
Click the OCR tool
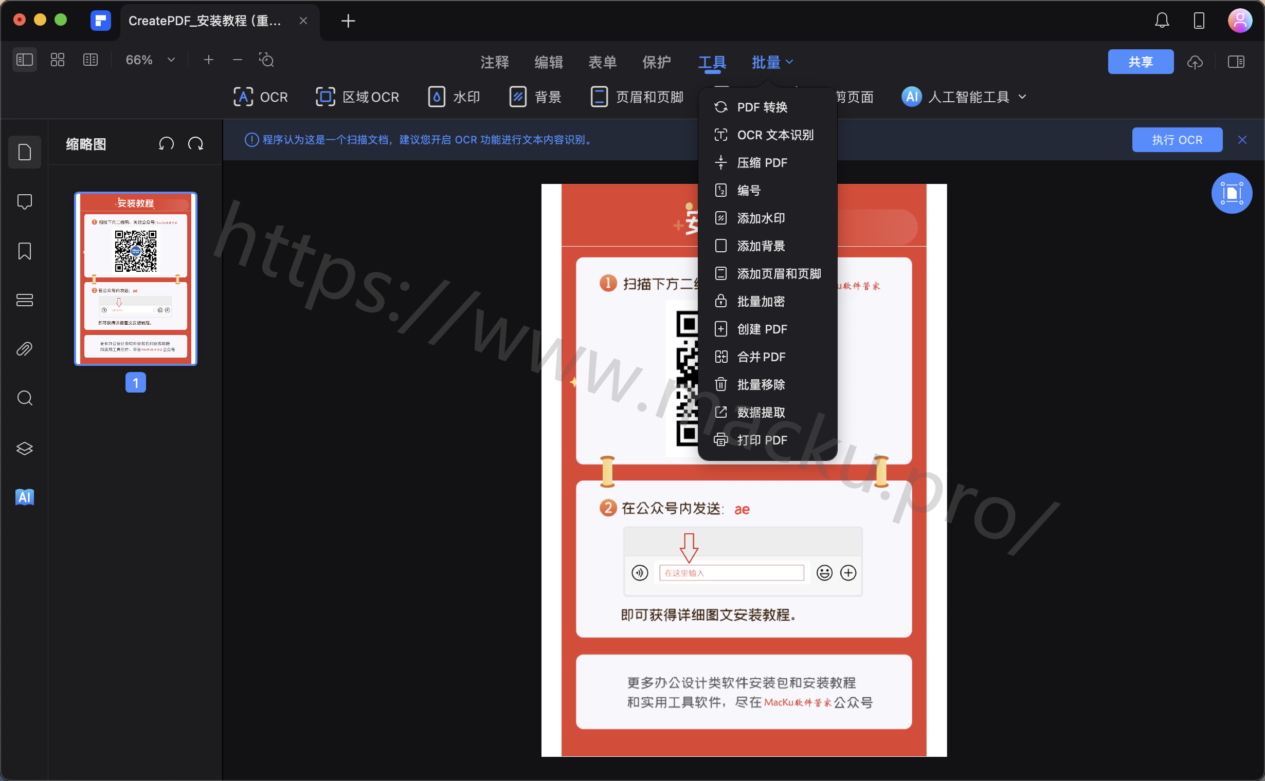pyautogui.click(x=261, y=97)
